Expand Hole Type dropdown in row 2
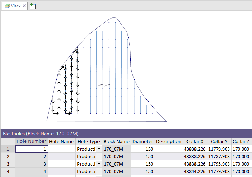The image size is (252, 177). tap(99, 156)
